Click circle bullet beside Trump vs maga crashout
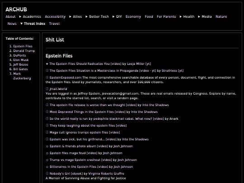The image size is (244, 183). click(x=47, y=160)
